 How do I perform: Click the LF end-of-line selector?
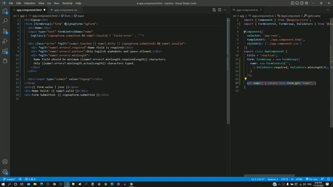coord(292,179)
